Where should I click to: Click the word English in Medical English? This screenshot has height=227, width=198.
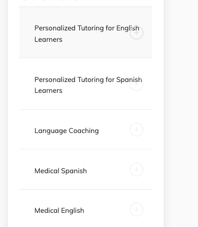pyautogui.click(x=73, y=211)
